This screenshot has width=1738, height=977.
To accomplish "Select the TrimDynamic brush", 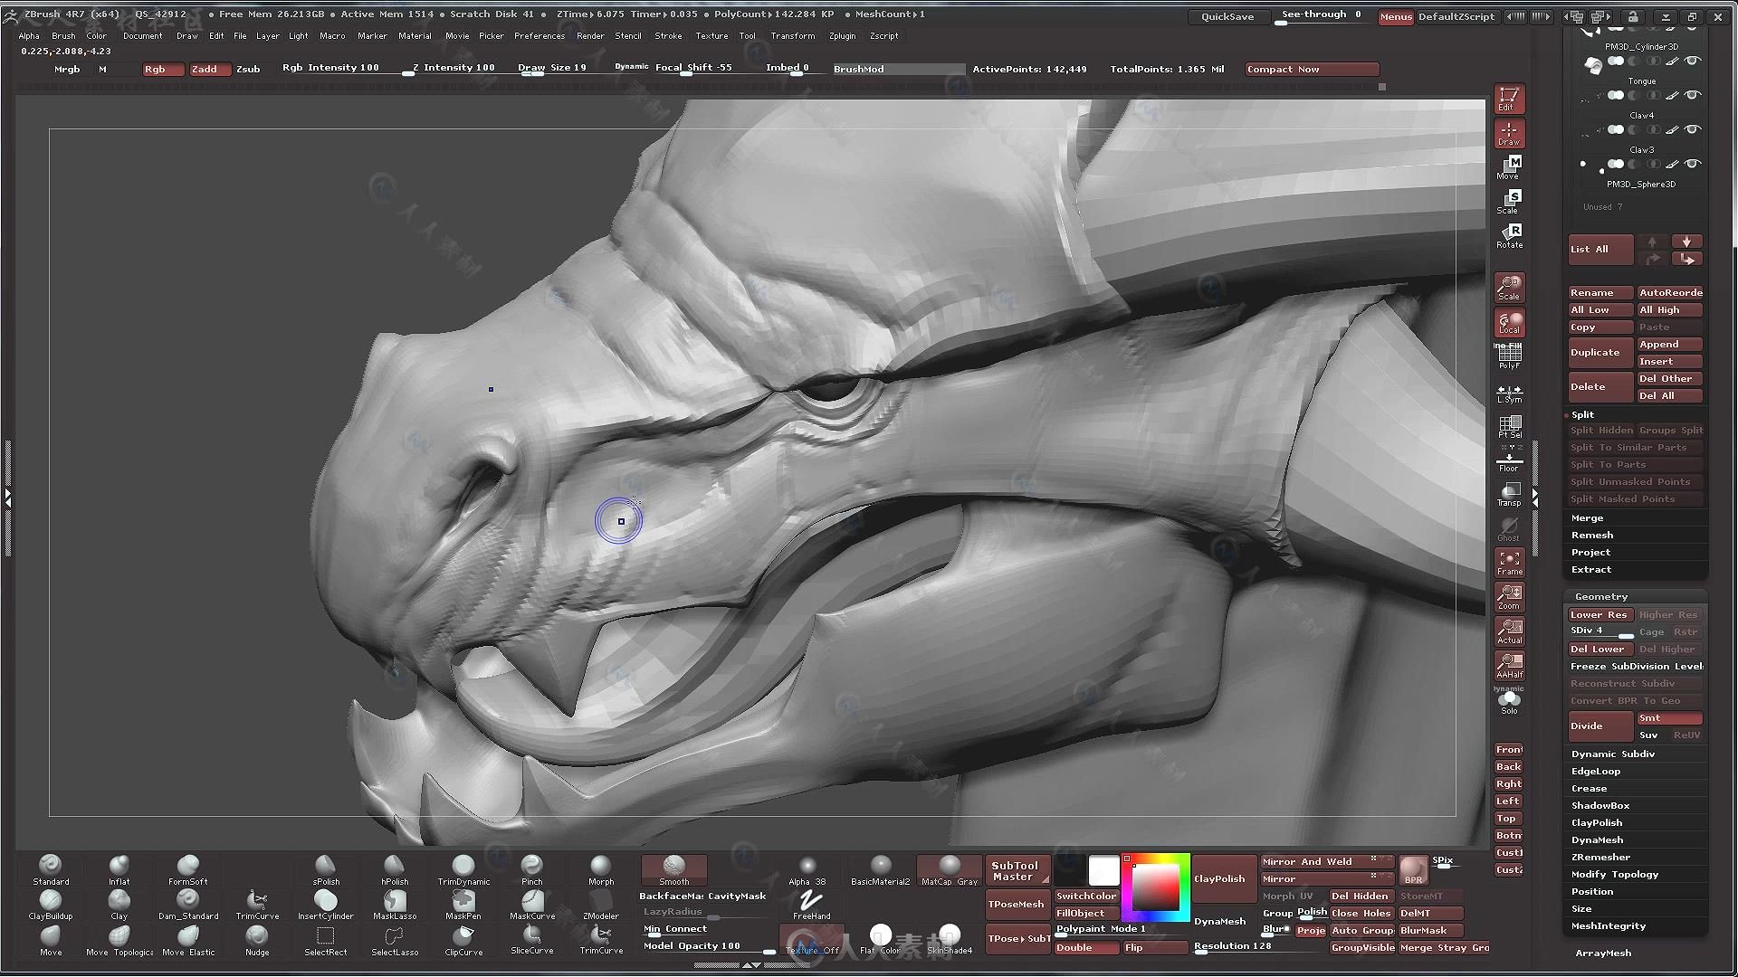I will pyautogui.click(x=463, y=869).
